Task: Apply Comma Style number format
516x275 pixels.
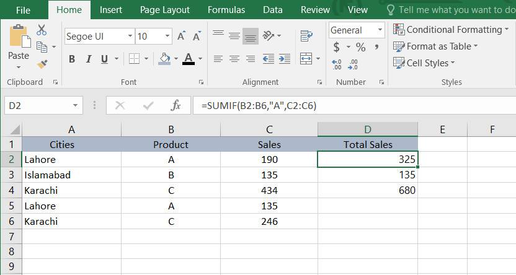Action: tap(377, 47)
